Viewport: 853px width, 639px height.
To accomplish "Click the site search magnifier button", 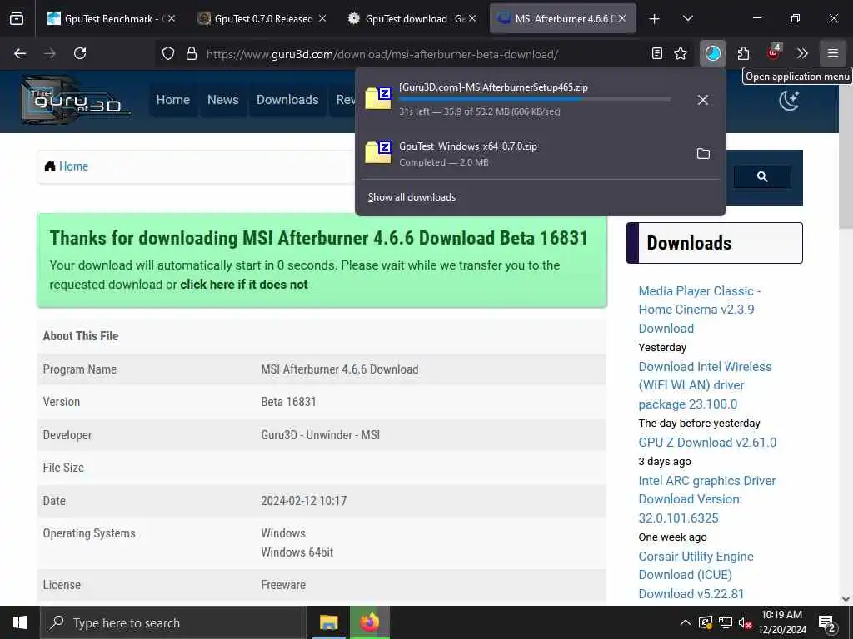I will point(762,176).
